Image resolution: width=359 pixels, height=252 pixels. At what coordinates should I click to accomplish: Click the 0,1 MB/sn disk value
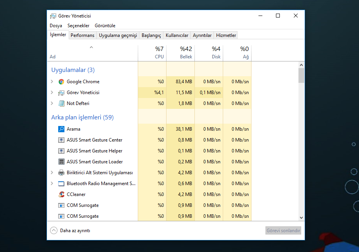tap(210, 93)
